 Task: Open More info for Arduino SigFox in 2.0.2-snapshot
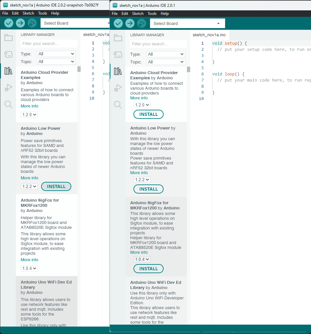click(x=29, y=260)
